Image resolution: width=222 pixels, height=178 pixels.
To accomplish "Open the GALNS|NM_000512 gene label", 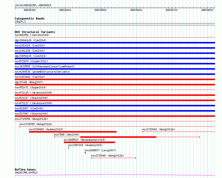I will point(26,173).
